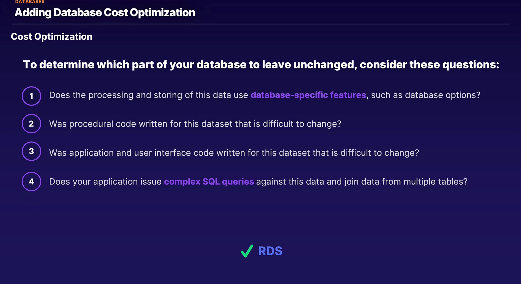Select the user interface code question text
The height and width of the screenshot is (284, 521).
234,153
